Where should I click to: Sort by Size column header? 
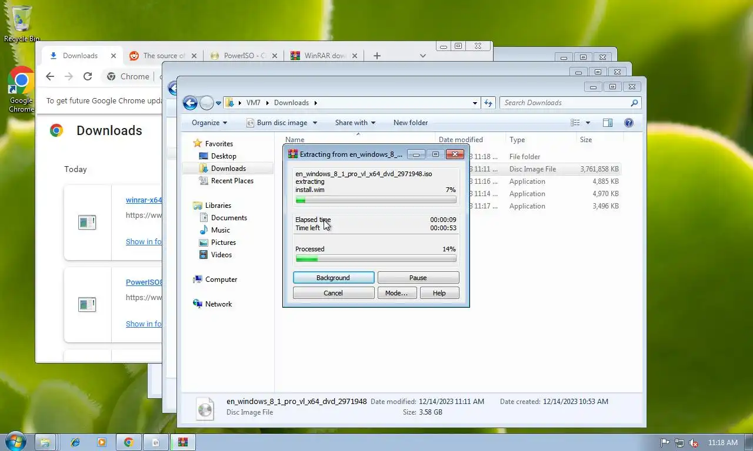599,140
